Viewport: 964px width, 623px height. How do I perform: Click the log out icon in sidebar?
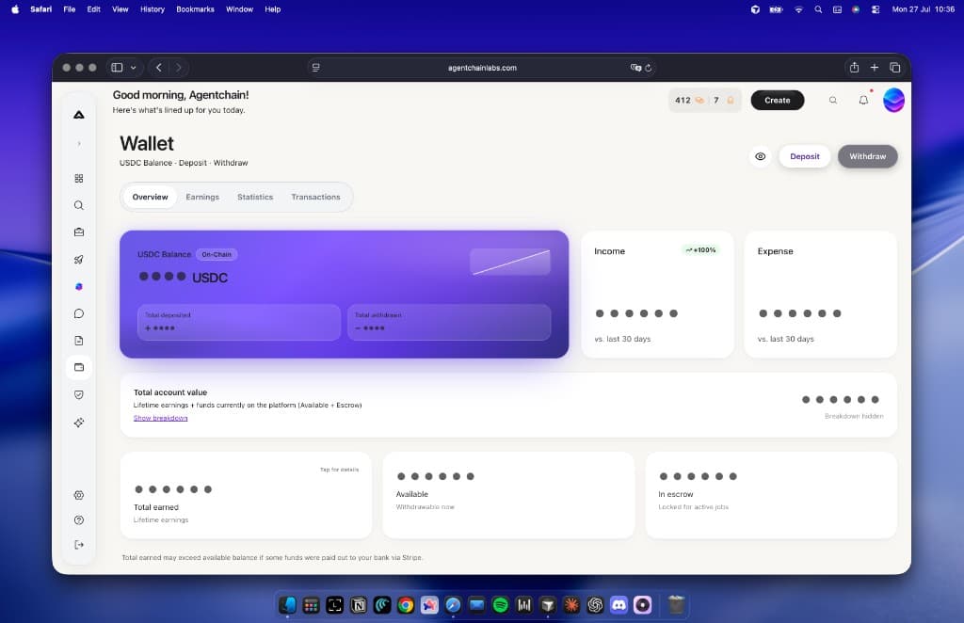(x=79, y=545)
